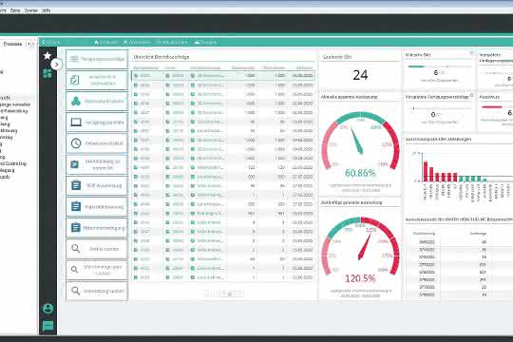Go back with the Zurück arrow

tap(50, 42)
